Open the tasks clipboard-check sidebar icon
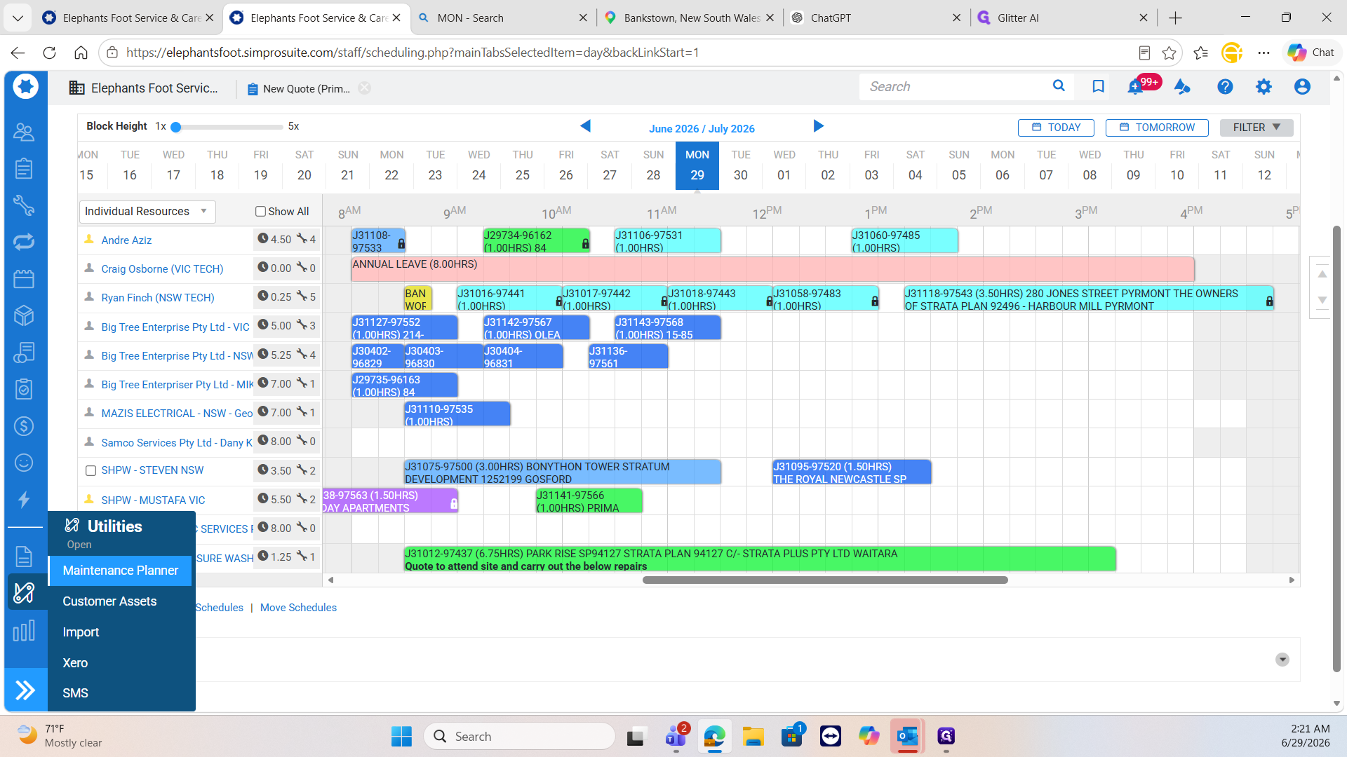Image resolution: width=1347 pixels, height=757 pixels. tap(24, 389)
